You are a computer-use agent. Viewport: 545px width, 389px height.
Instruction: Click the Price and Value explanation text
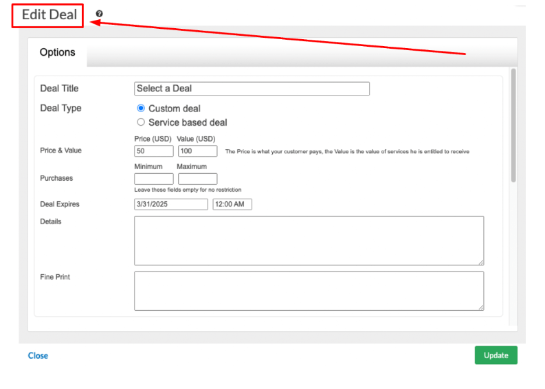point(347,152)
